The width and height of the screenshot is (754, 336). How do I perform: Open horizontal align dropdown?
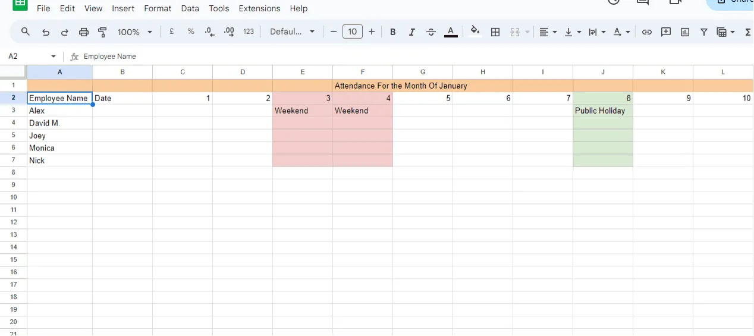click(548, 32)
